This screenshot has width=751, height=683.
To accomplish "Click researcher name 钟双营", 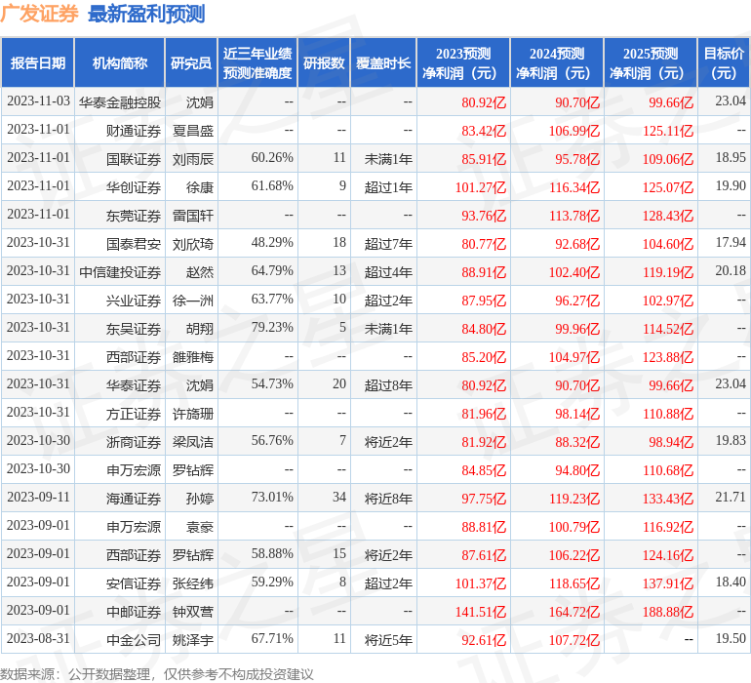I will point(193,611).
